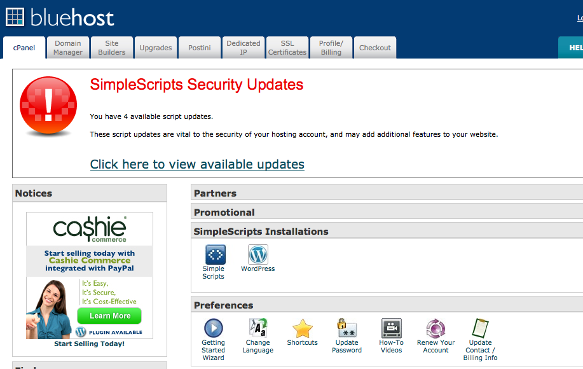Open the Simple Scripts icon
583x369 pixels.
click(216, 254)
